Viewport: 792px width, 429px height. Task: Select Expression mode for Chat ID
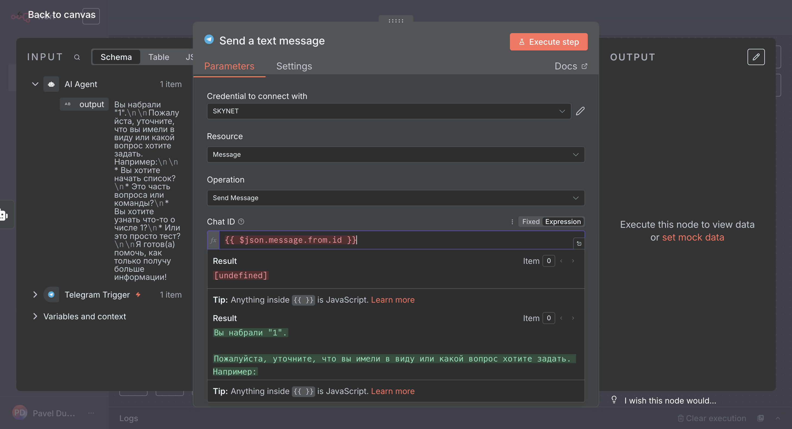click(563, 222)
